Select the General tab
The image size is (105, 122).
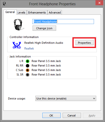click(10, 12)
